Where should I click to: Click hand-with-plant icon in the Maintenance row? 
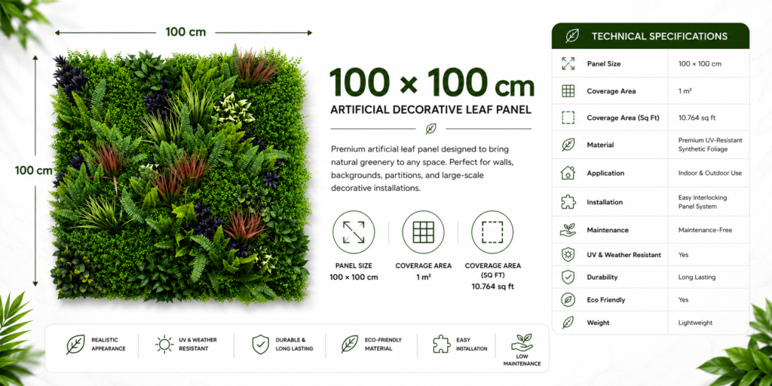pos(568,230)
